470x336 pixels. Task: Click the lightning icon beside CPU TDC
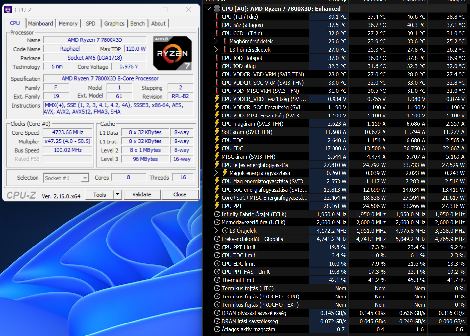coord(217,140)
